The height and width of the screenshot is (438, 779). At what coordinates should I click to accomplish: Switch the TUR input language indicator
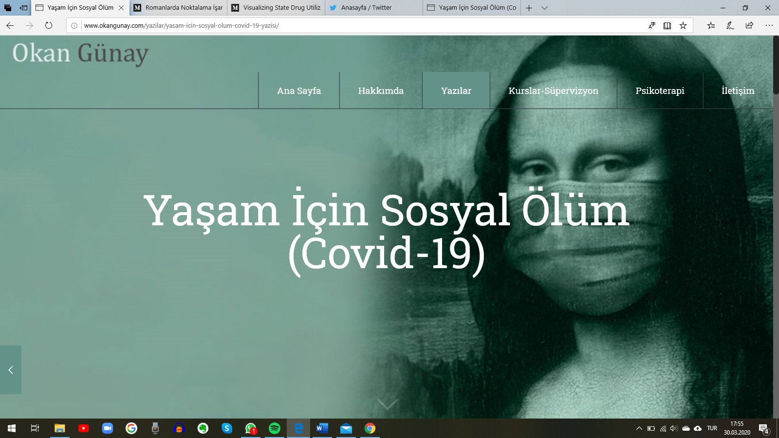[x=712, y=428]
